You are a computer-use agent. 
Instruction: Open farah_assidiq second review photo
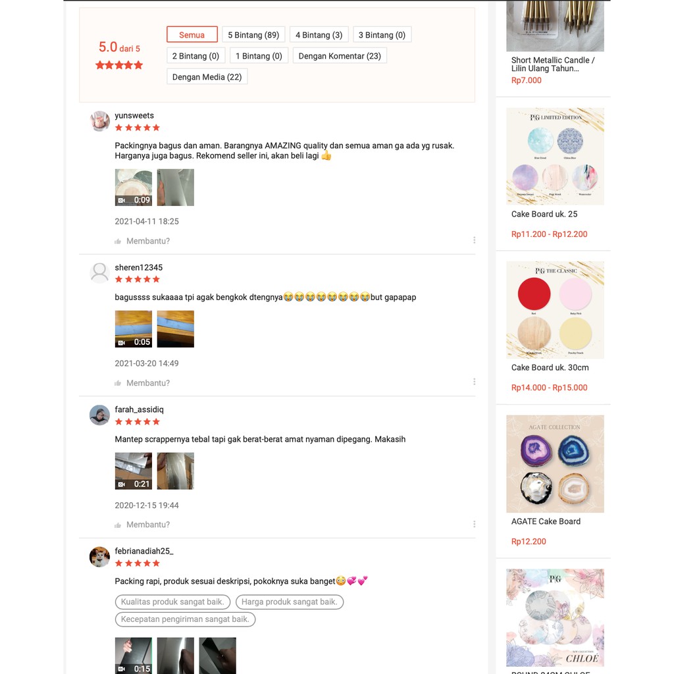(175, 471)
